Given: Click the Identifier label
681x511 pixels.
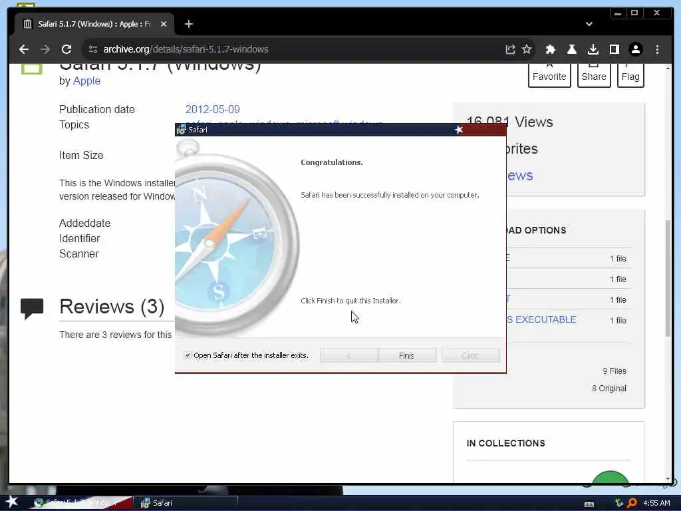Looking at the screenshot, I should 80,239.
